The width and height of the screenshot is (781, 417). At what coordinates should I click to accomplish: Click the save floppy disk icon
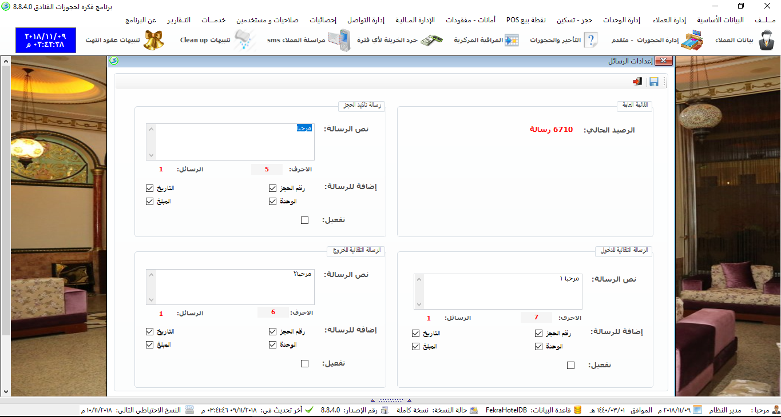tap(654, 82)
